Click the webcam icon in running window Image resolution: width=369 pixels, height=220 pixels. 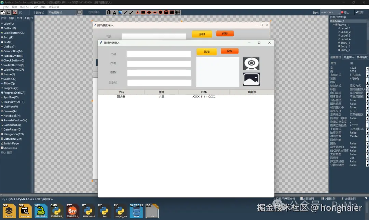[251, 64]
